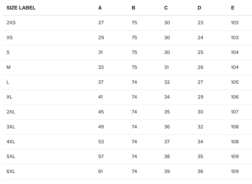Click the E value 107 for 2XL
This screenshot has height=184, width=252.
click(x=235, y=112)
